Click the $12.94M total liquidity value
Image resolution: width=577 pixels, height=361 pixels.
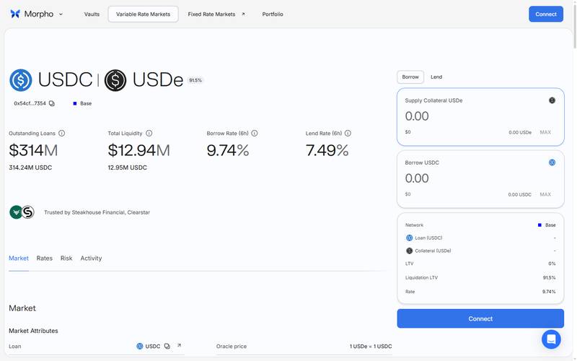point(138,150)
